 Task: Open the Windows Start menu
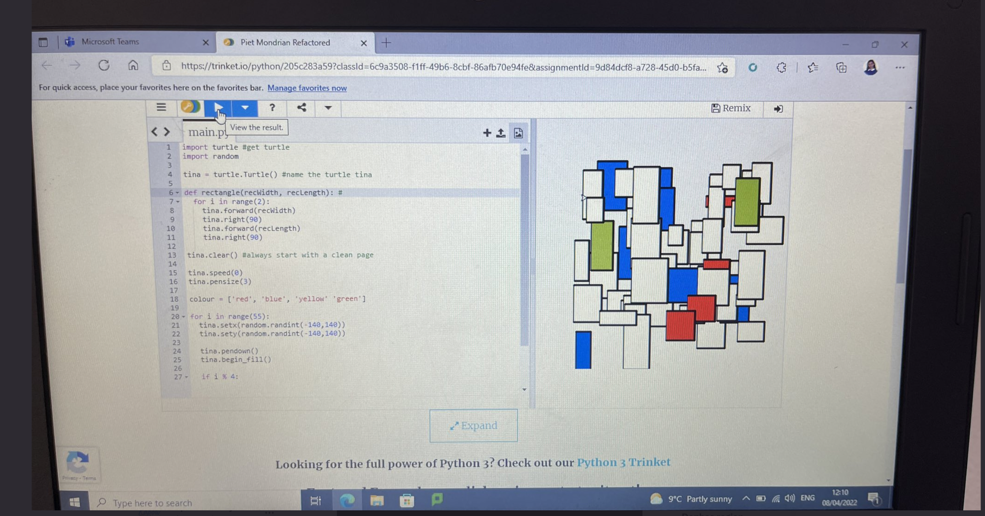[75, 502]
